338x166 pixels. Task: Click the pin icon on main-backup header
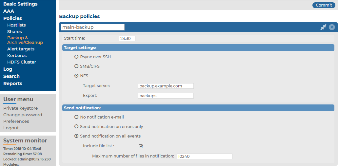coord(323,27)
